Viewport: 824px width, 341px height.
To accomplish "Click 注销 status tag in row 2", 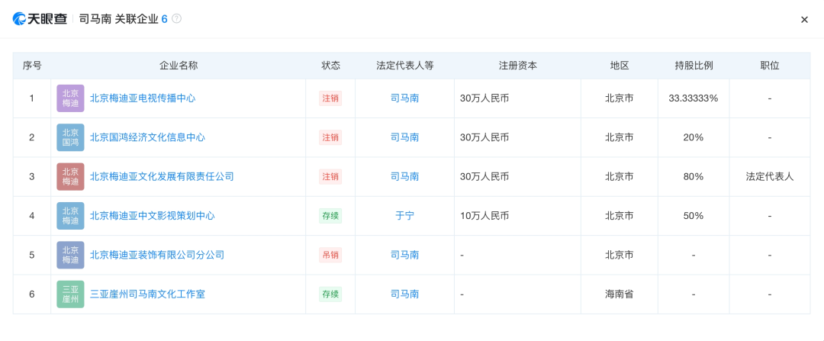I will tap(330, 137).
